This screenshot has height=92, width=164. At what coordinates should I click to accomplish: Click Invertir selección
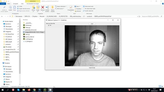[88, 11]
